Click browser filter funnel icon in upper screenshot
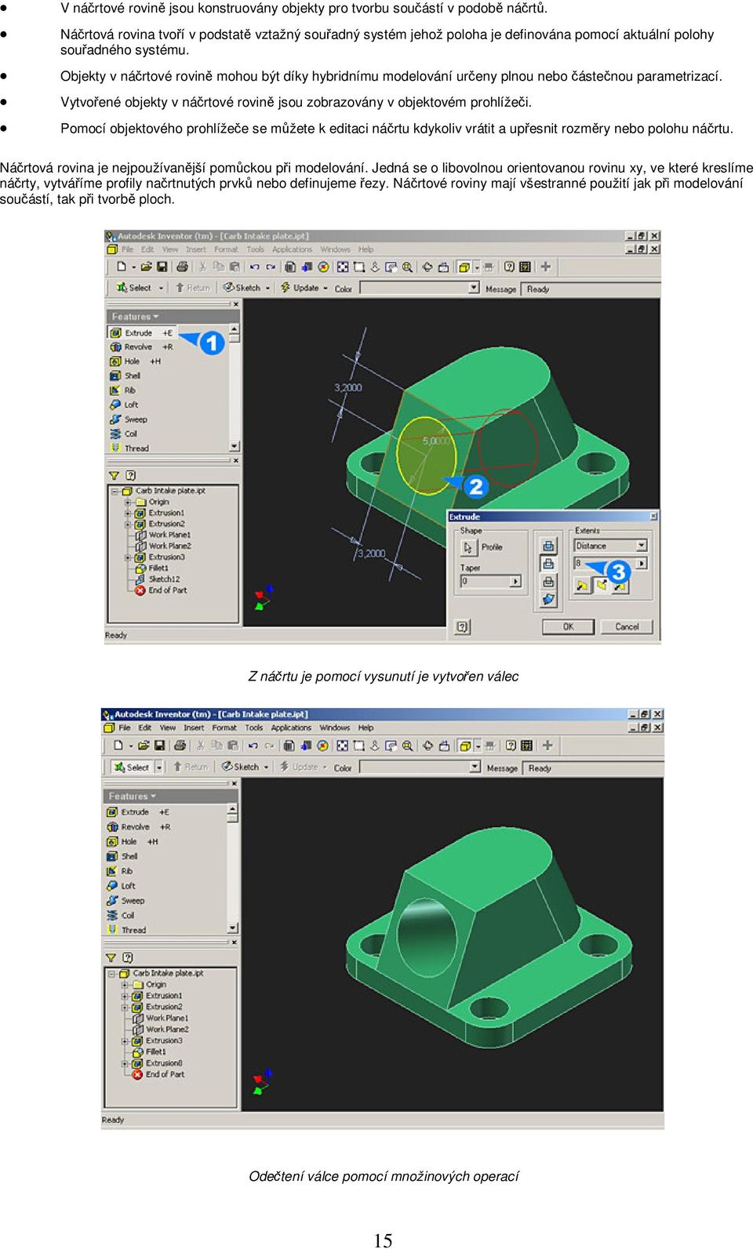 click(x=114, y=475)
